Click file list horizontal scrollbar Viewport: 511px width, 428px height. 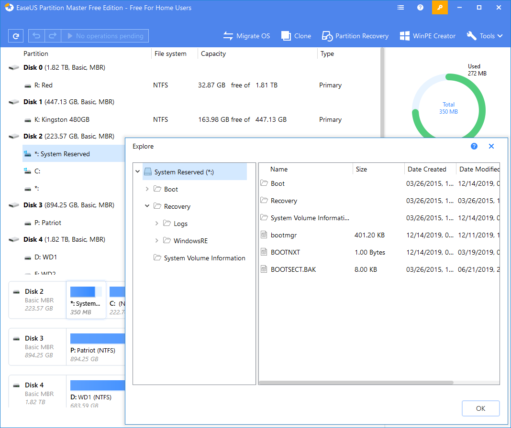point(356,383)
